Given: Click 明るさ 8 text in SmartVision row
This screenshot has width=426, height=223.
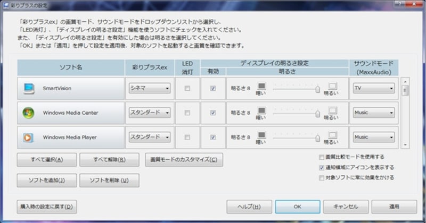Looking at the screenshot, I should tap(241, 88).
